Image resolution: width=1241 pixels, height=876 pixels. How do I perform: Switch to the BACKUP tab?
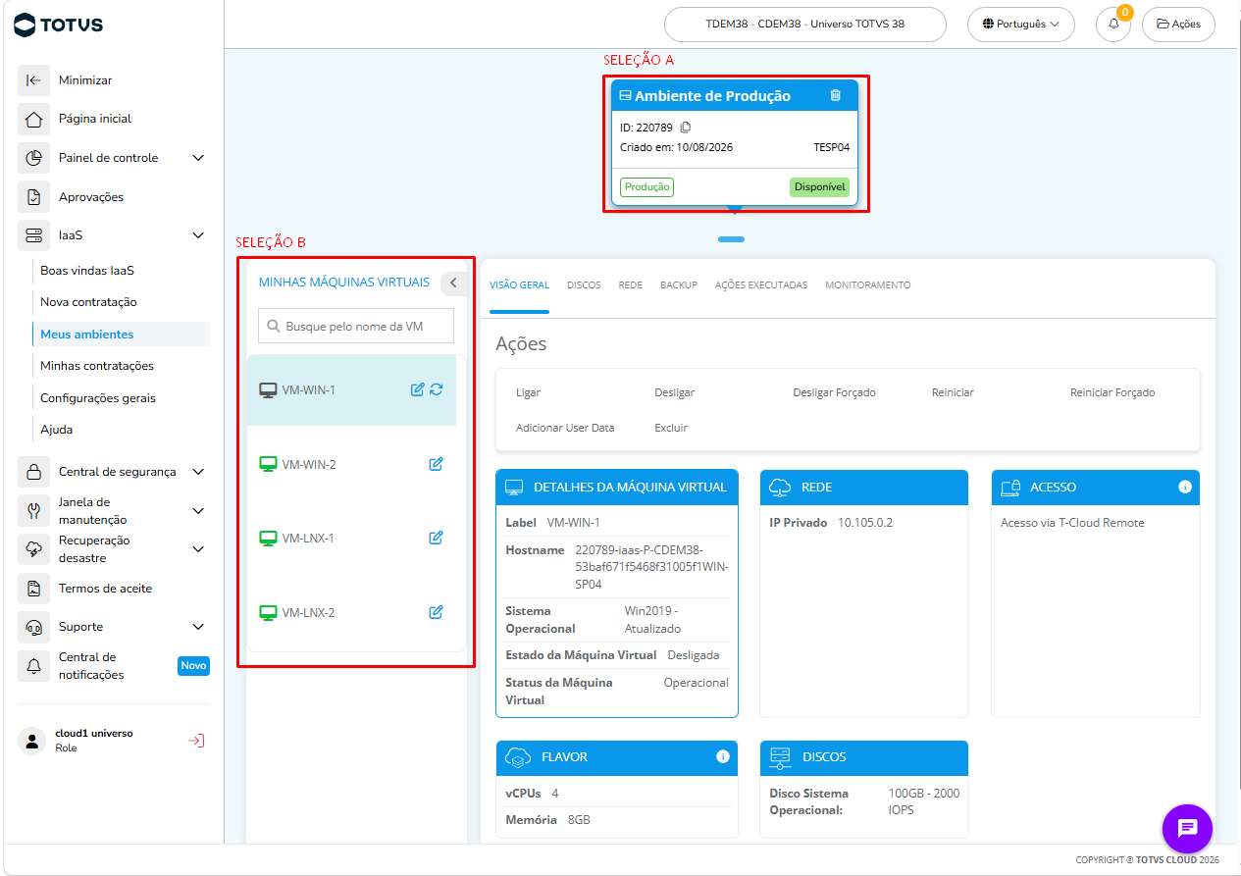679,285
